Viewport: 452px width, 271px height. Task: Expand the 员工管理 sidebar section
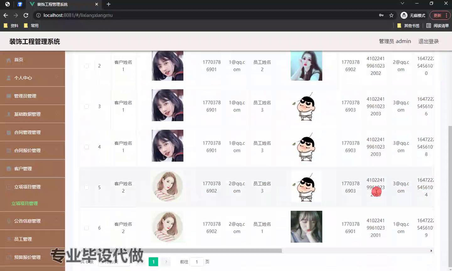click(x=23, y=239)
